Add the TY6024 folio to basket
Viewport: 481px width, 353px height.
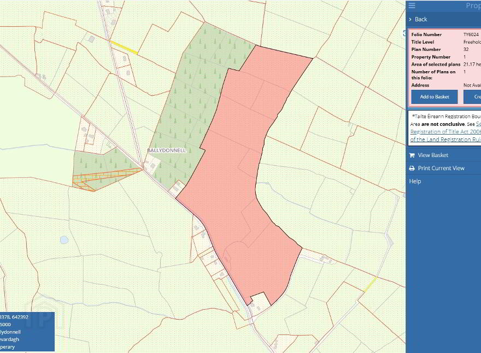[435, 97]
